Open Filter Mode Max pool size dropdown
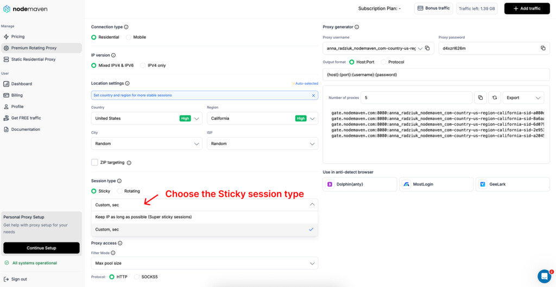Viewport: 556px width, 287px height. pos(205,263)
